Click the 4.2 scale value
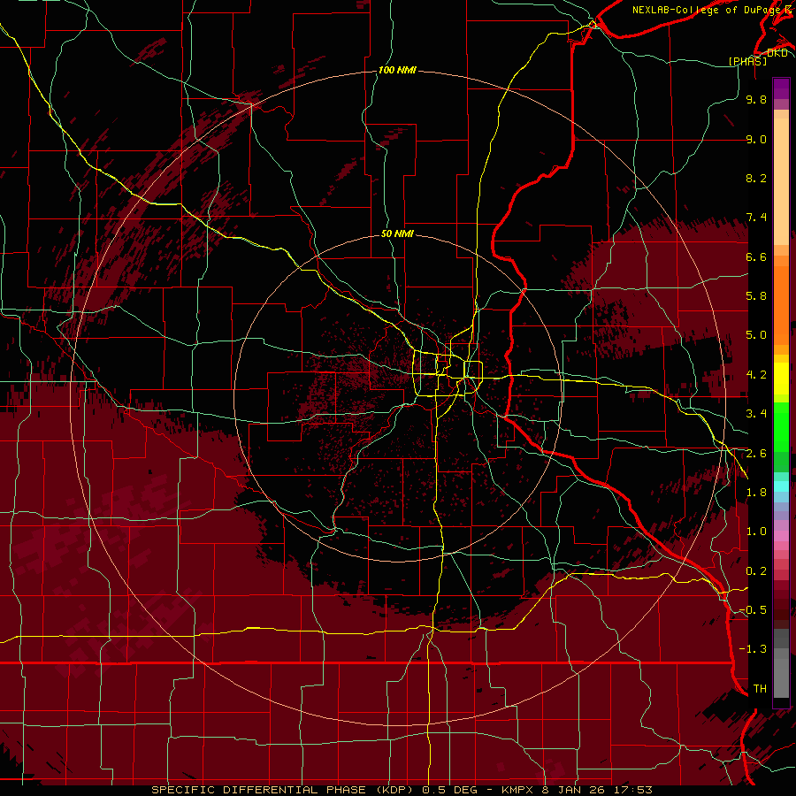This screenshot has width=796, height=796. point(756,375)
